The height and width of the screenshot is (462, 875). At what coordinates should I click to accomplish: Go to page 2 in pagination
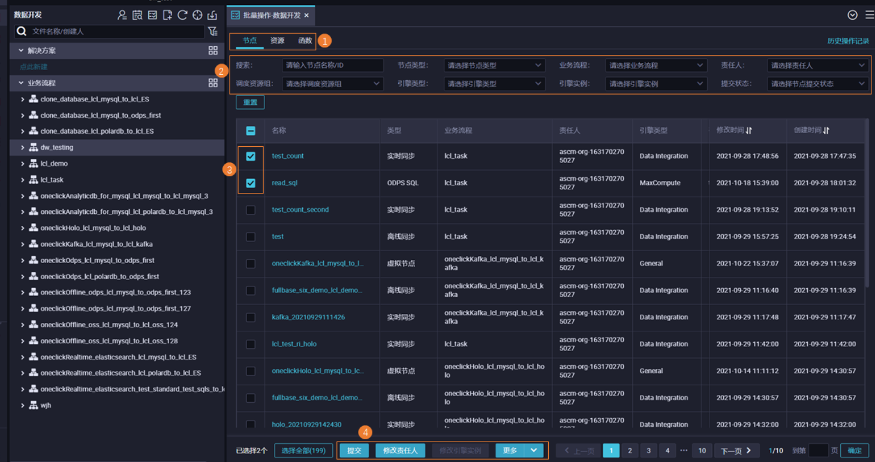(630, 451)
